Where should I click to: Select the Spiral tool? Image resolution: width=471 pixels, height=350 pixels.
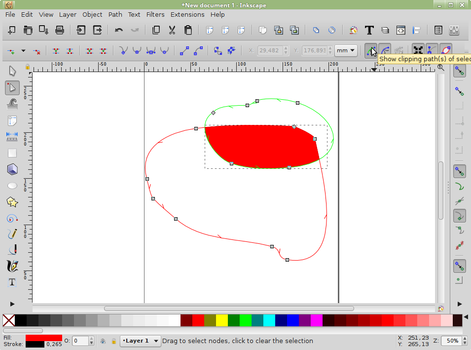click(12, 218)
